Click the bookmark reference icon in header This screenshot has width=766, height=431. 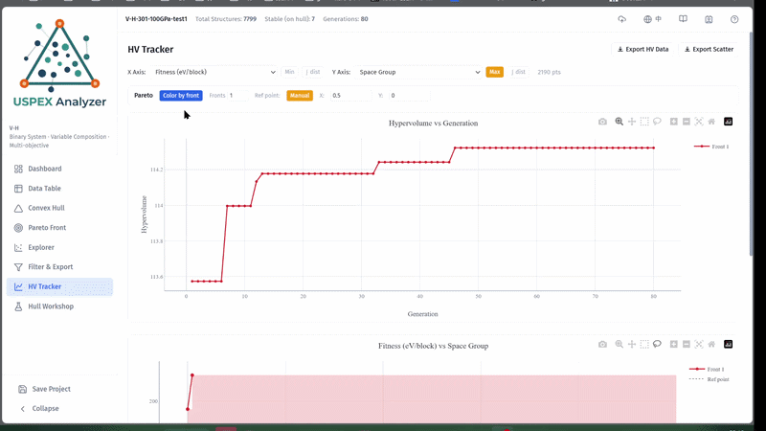click(x=709, y=19)
